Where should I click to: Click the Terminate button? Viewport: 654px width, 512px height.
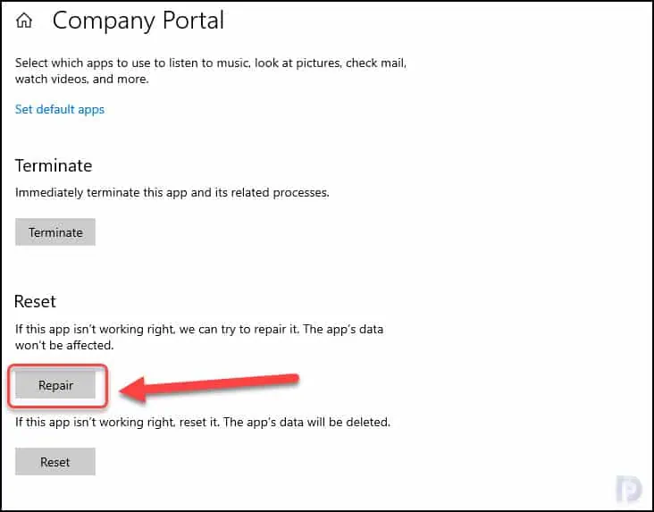(x=55, y=232)
